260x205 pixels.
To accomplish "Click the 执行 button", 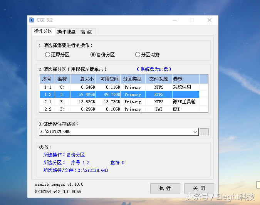I will coord(165,188).
